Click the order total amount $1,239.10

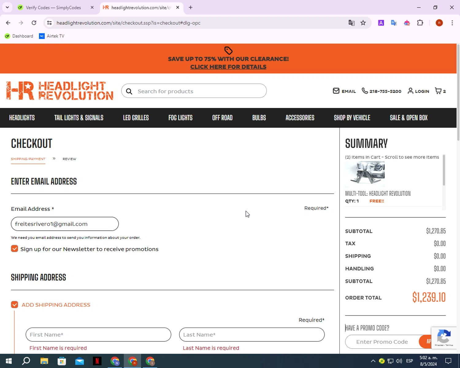[x=429, y=297]
